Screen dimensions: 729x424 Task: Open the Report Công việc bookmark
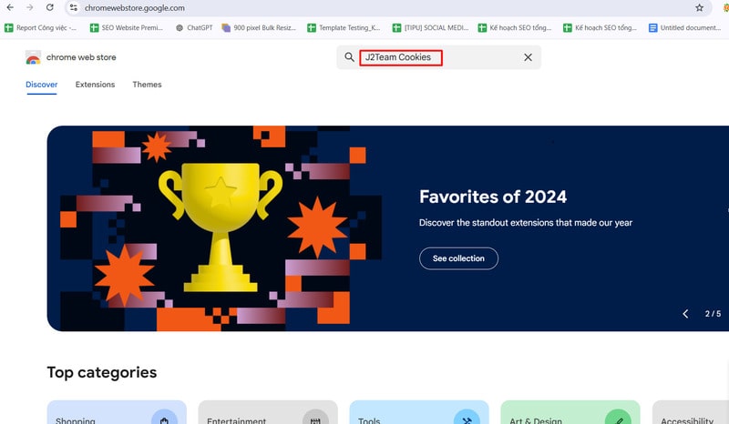40,28
